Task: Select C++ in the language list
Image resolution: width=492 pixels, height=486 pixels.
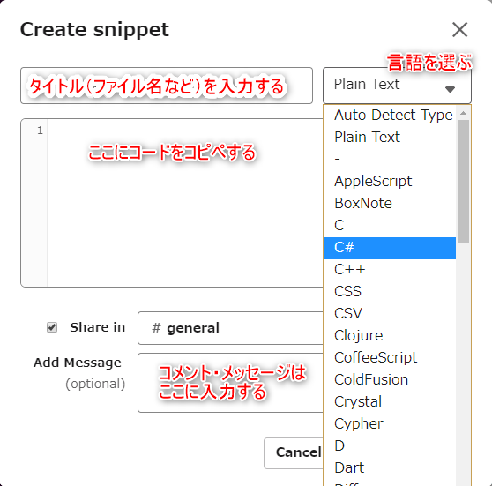Action: 390,270
